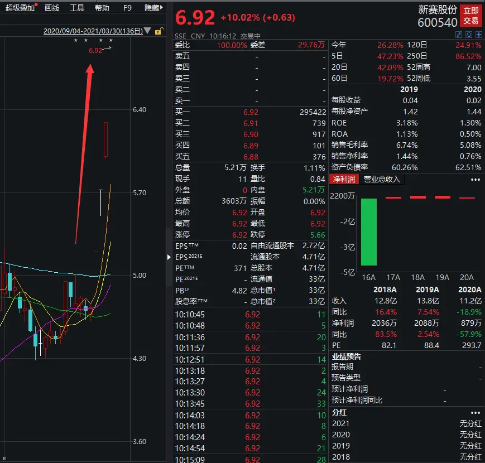485x463 pixels.
Task: Click the 立即交易 trade button
Action: pos(472,14)
